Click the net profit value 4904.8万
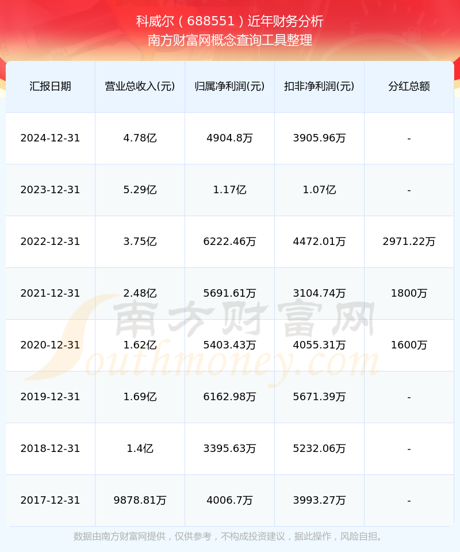 [230, 138]
